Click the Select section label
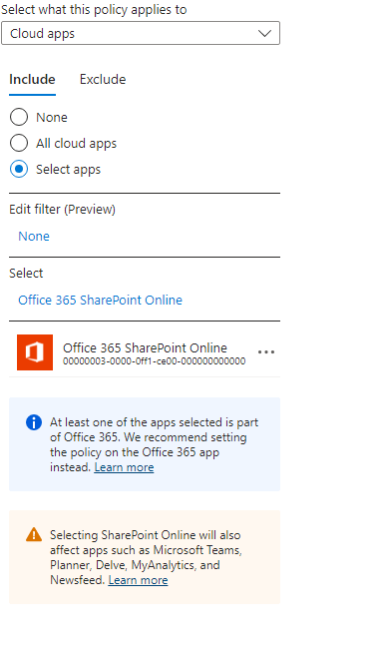Viewport: 383px width, 652px height. tap(26, 273)
